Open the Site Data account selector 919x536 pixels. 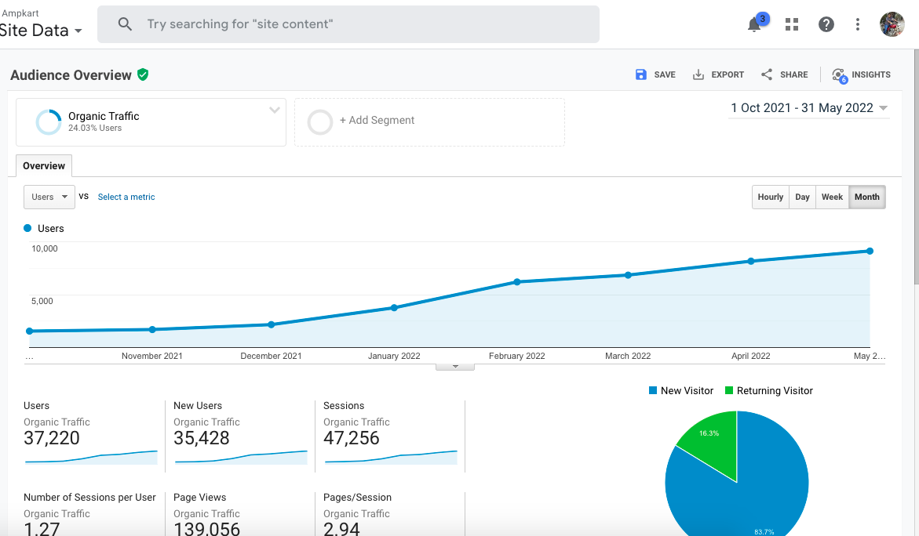point(41,31)
